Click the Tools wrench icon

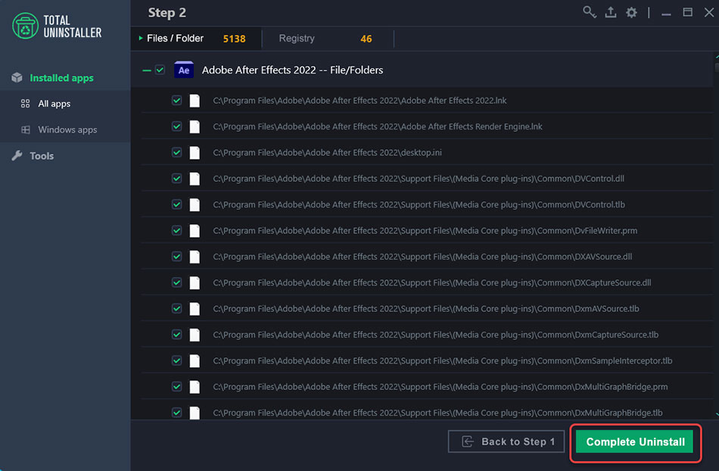point(17,155)
